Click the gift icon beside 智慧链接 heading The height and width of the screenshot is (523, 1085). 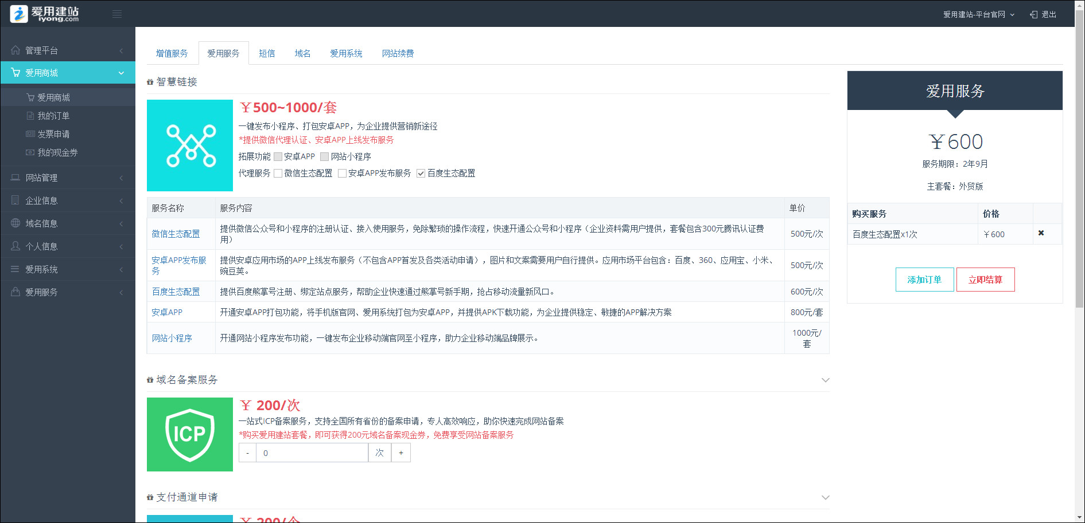(x=150, y=82)
